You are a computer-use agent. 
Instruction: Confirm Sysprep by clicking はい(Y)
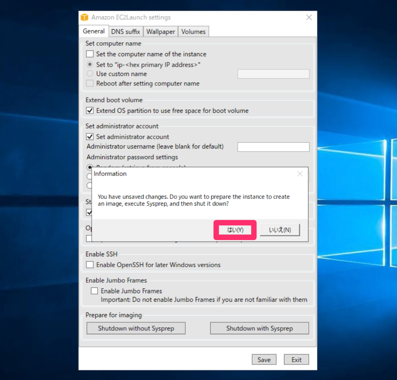(x=235, y=230)
